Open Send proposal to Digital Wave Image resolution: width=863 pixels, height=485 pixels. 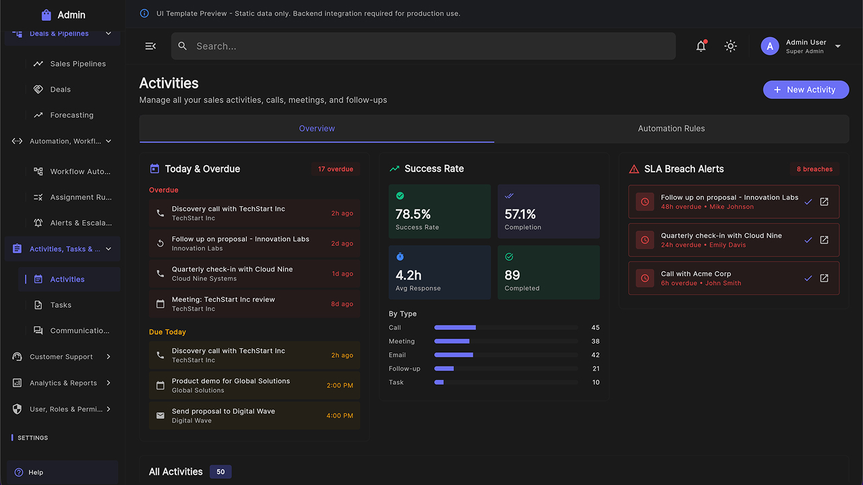tap(254, 416)
